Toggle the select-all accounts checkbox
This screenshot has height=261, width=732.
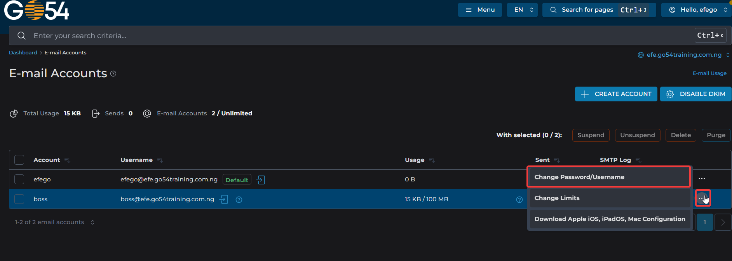click(x=19, y=160)
